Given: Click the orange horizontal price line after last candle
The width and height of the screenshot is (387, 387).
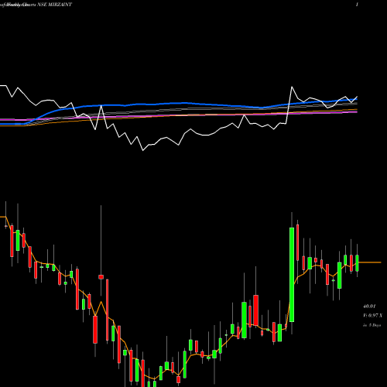Looking at the screenshot, I should 370,262.
